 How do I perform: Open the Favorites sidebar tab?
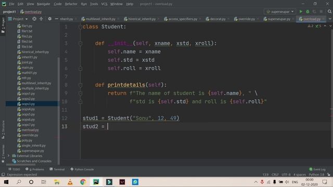(x=3, y=154)
